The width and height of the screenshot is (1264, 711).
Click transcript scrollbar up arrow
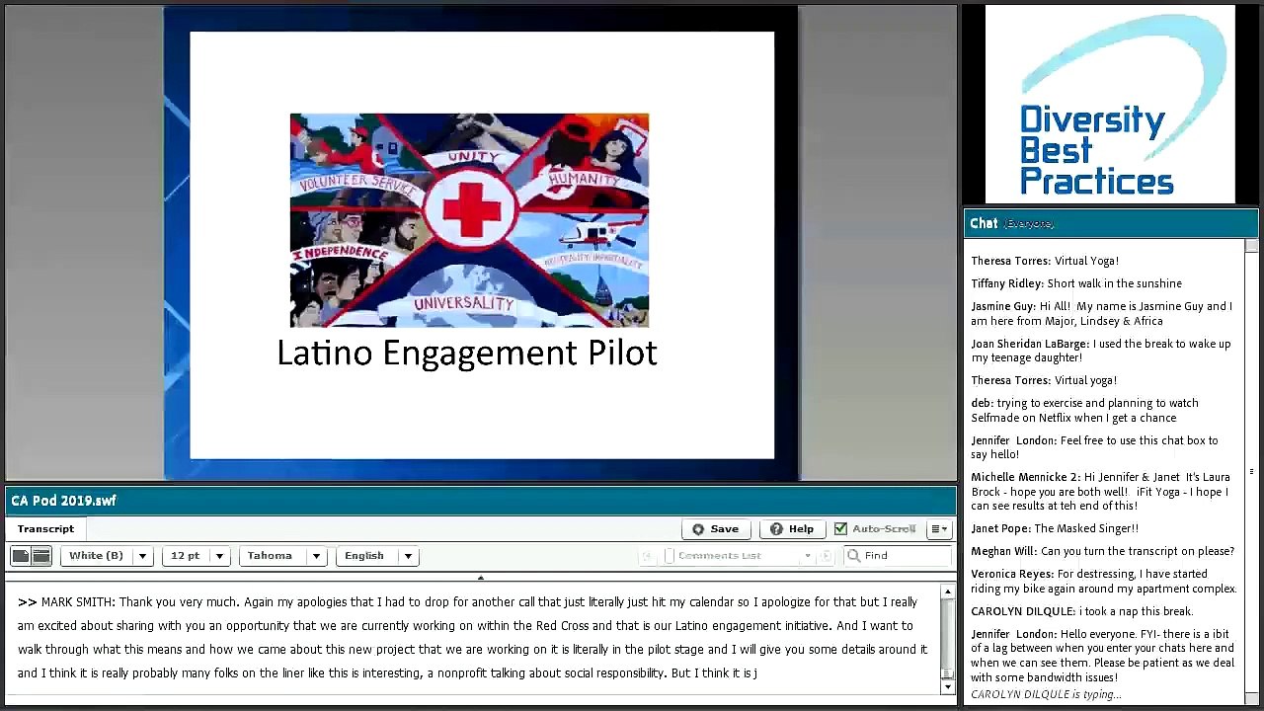(947, 592)
